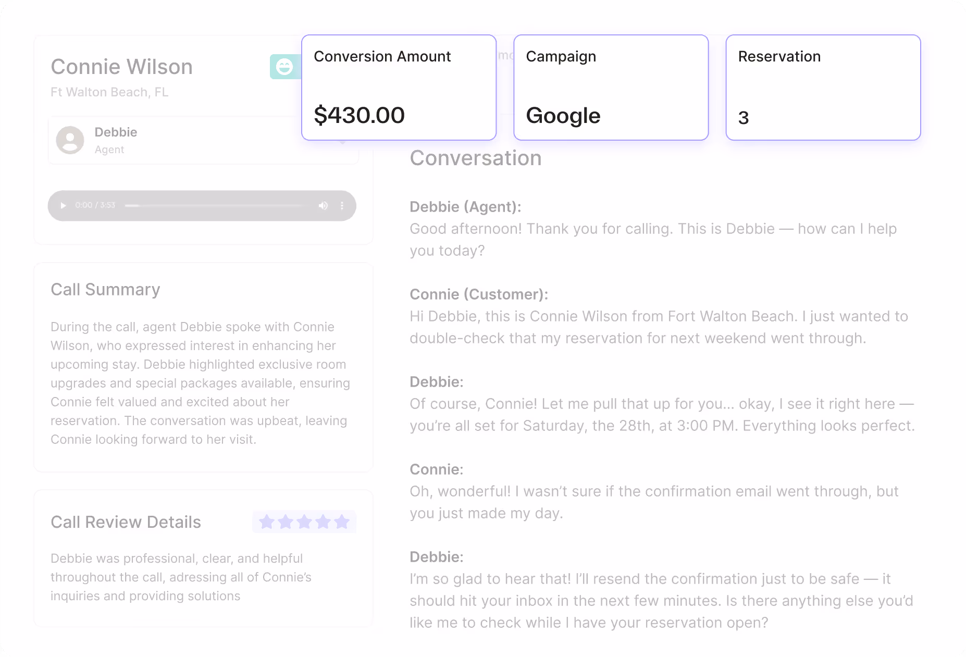
Task: Click Debbie's agent avatar icon
Action: [x=70, y=140]
